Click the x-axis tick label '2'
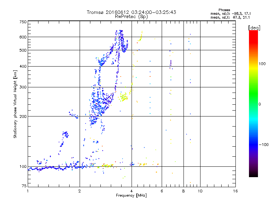The width and height of the screenshot is (277, 208). click(x=80, y=191)
